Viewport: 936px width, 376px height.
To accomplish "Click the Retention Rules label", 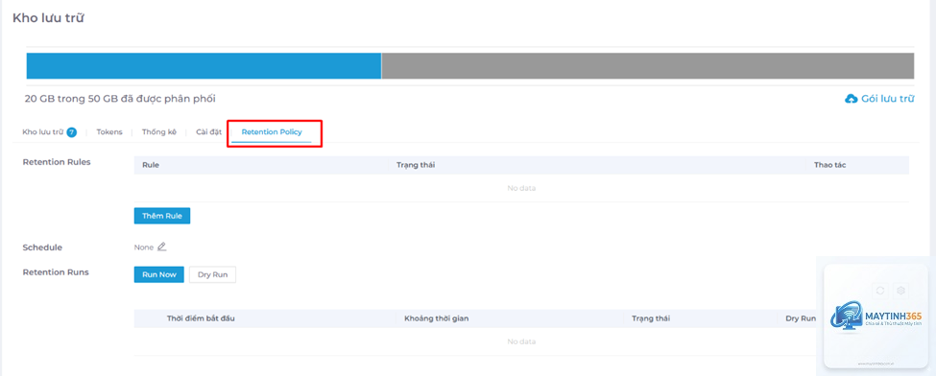I will point(57,162).
